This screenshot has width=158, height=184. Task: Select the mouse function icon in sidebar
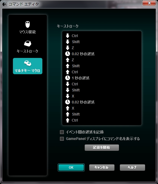(28, 24)
